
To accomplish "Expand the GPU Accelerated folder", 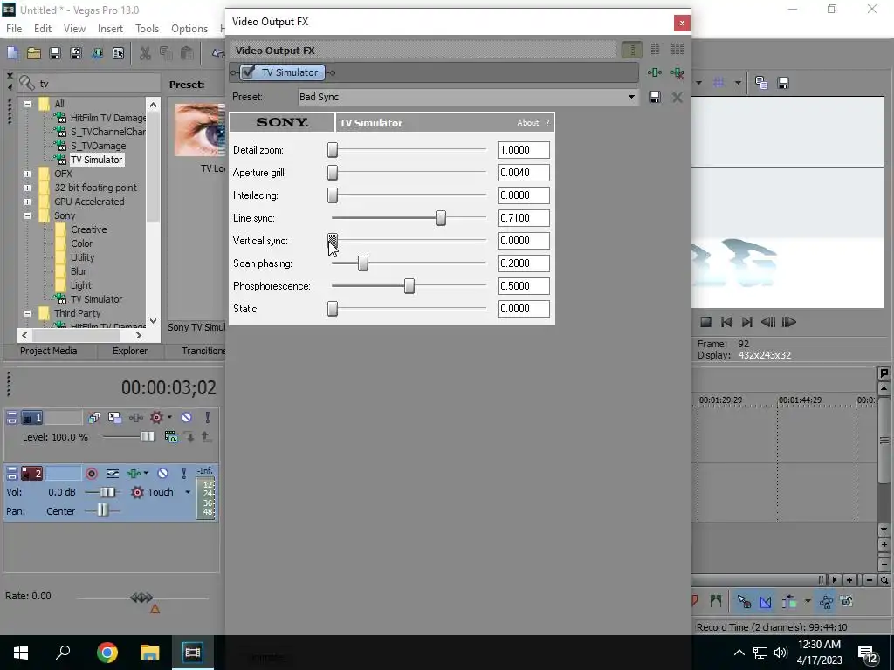I will (27, 202).
